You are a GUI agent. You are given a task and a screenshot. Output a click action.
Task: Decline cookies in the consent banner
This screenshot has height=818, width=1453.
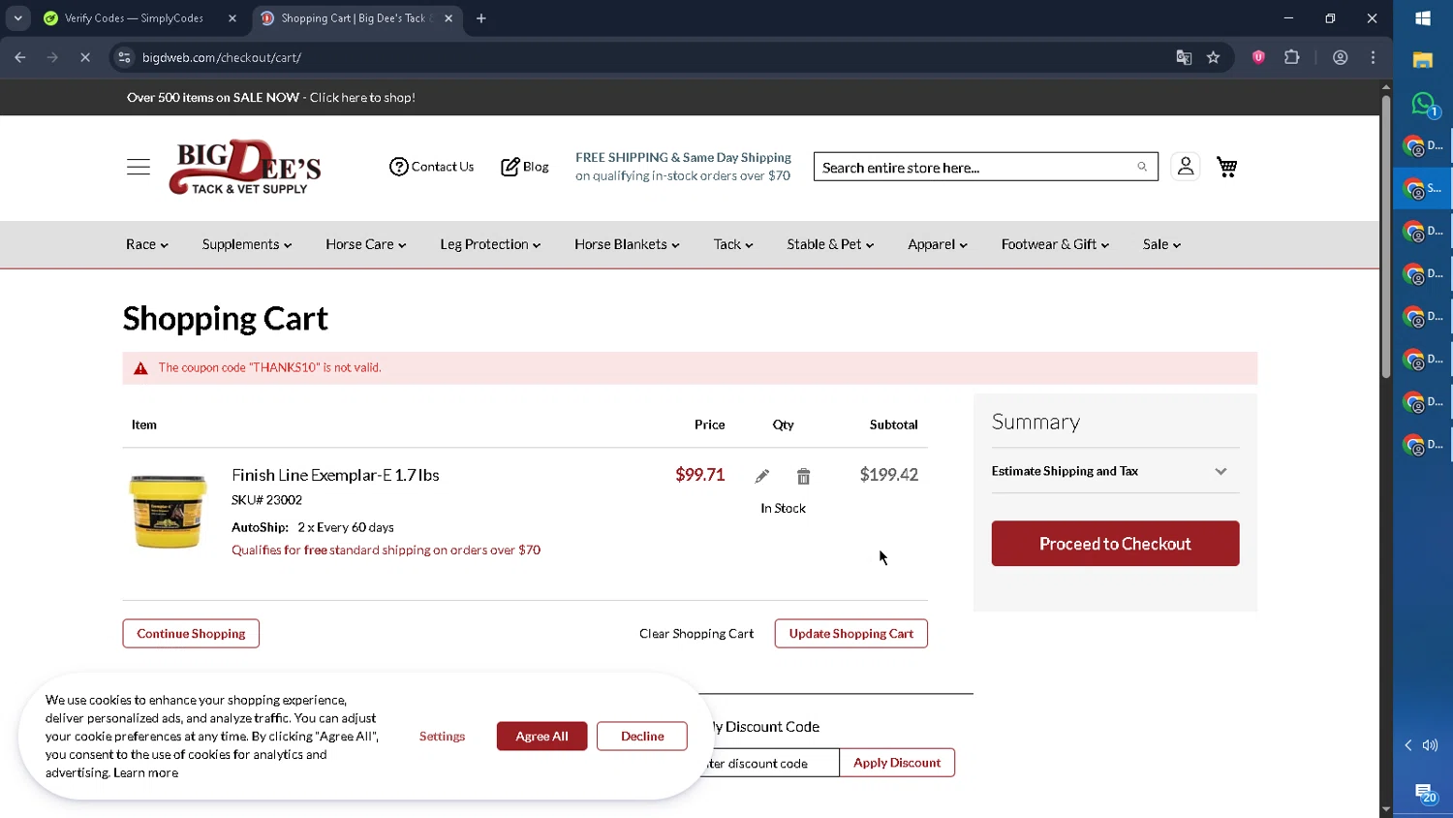(642, 737)
